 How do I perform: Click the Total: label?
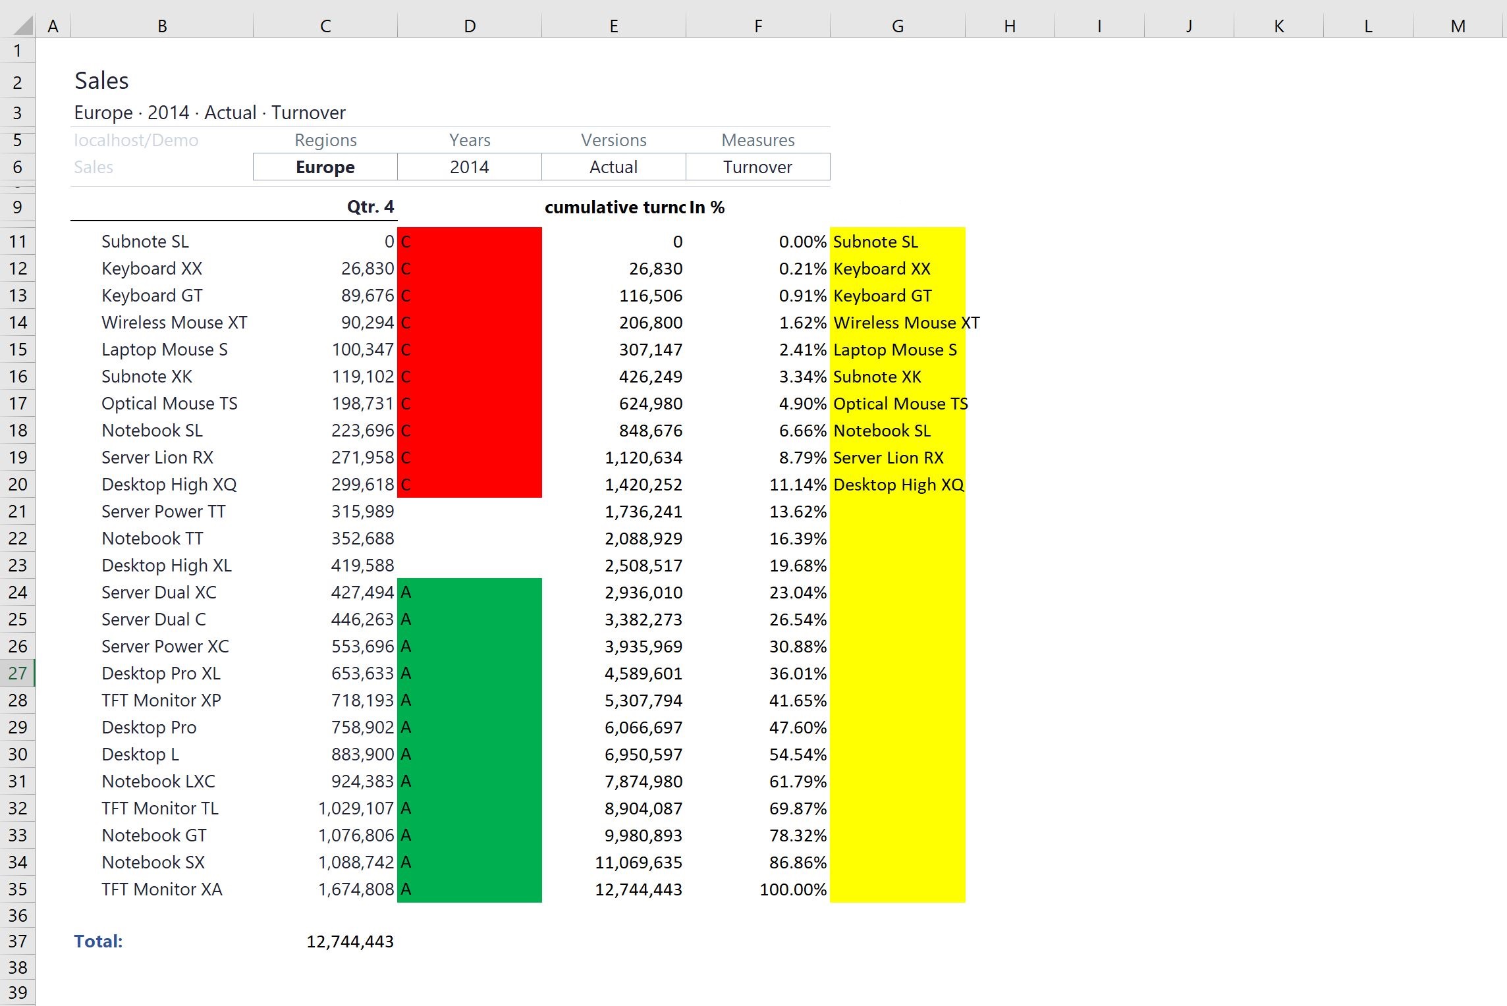(x=98, y=941)
